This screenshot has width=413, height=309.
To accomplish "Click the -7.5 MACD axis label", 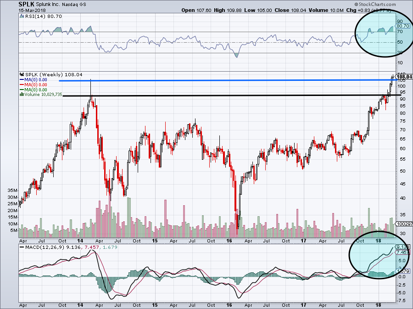I will (402, 301).
